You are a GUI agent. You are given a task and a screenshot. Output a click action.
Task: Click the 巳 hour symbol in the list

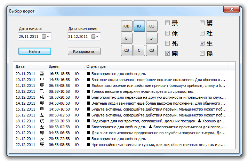coord(42,91)
